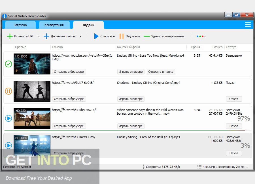Click Открыть в папке button
This screenshot has height=184, width=255.
[161, 72]
